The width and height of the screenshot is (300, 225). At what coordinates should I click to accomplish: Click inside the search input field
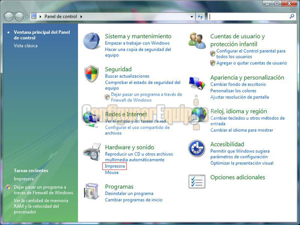tap(248, 16)
